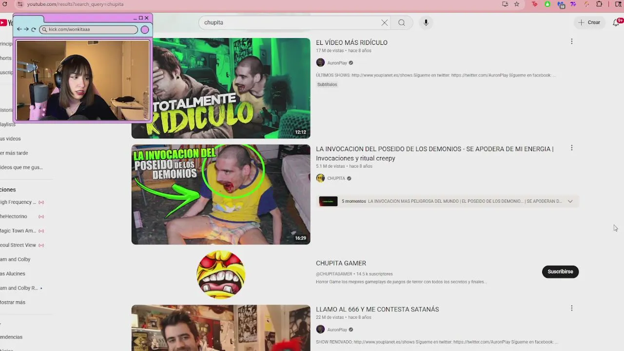Install app icon in the address bar
The width and height of the screenshot is (624, 351).
[x=505, y=4]
